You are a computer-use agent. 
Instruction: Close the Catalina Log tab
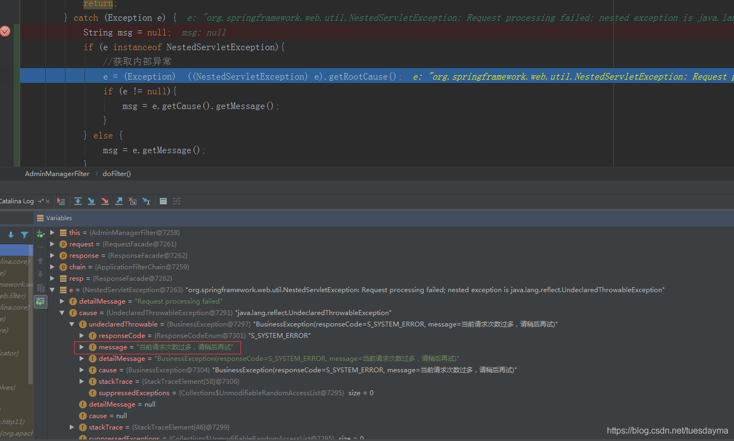coord(48,201)
